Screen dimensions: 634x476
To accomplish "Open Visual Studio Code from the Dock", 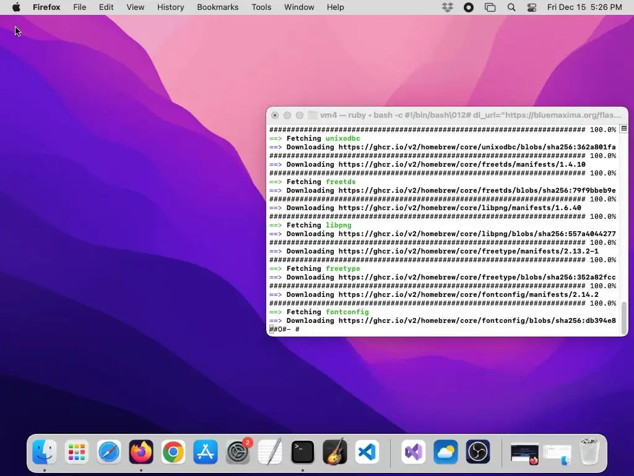I will (367, 452).
